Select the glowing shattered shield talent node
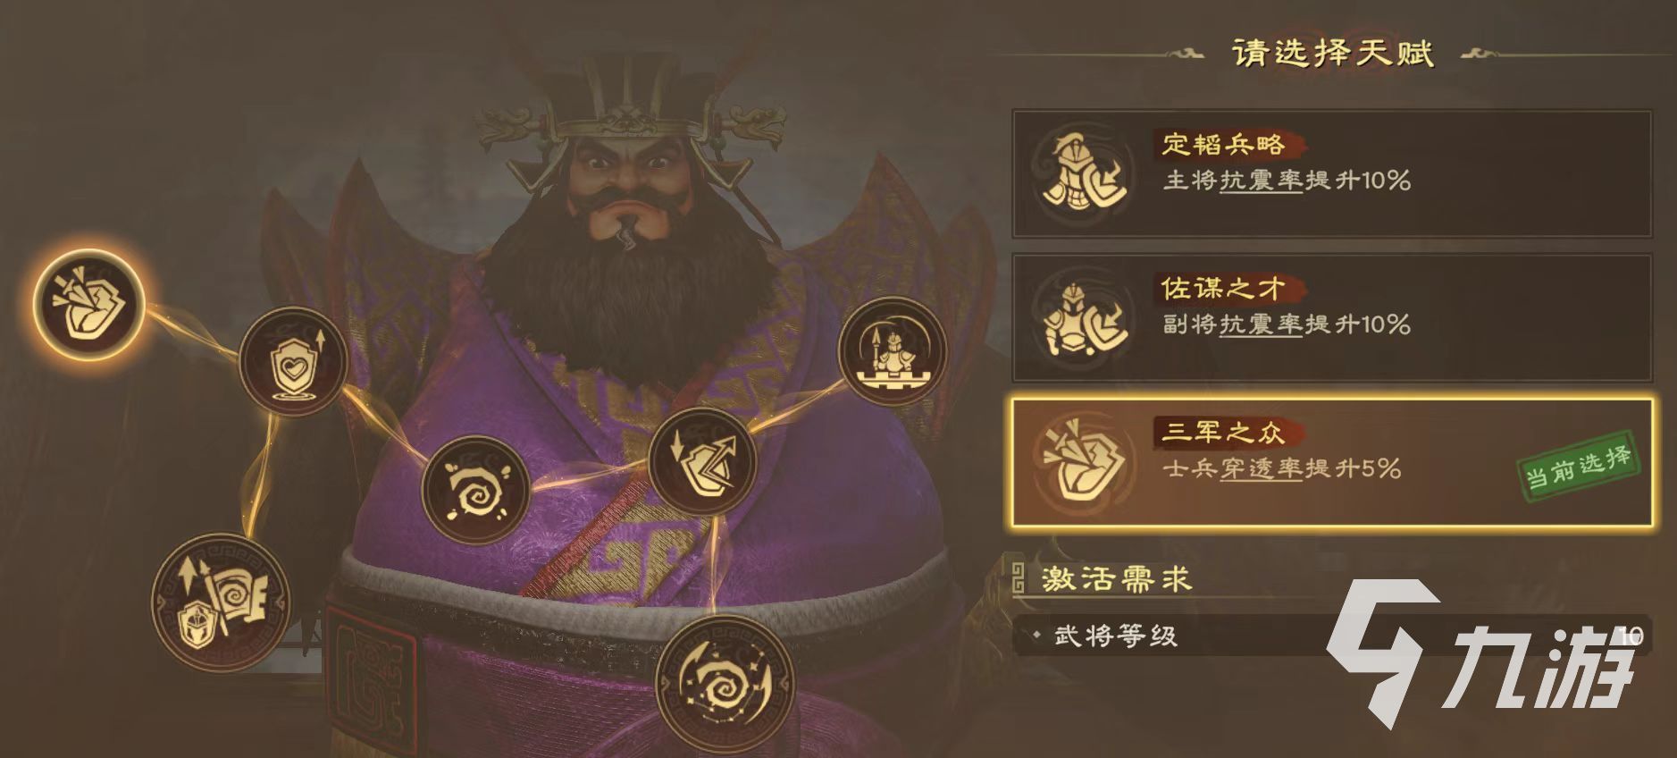This screenshot has height=758, width=1677. coord(88,303)
